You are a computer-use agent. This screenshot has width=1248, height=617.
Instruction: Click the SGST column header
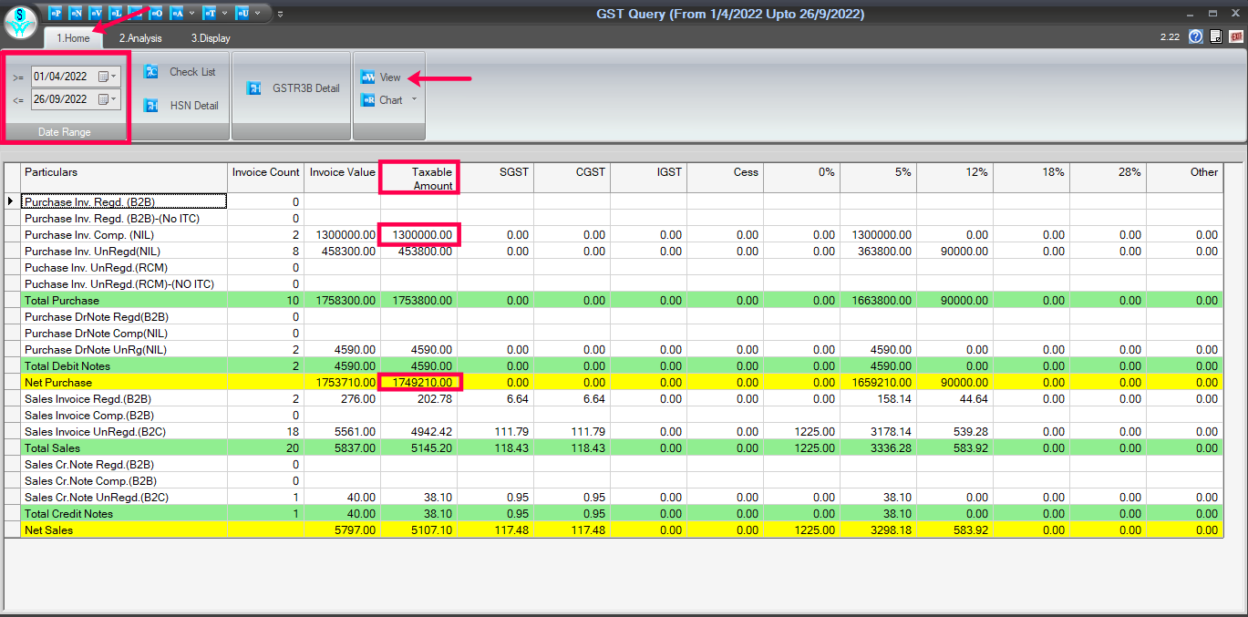(495, 178)
